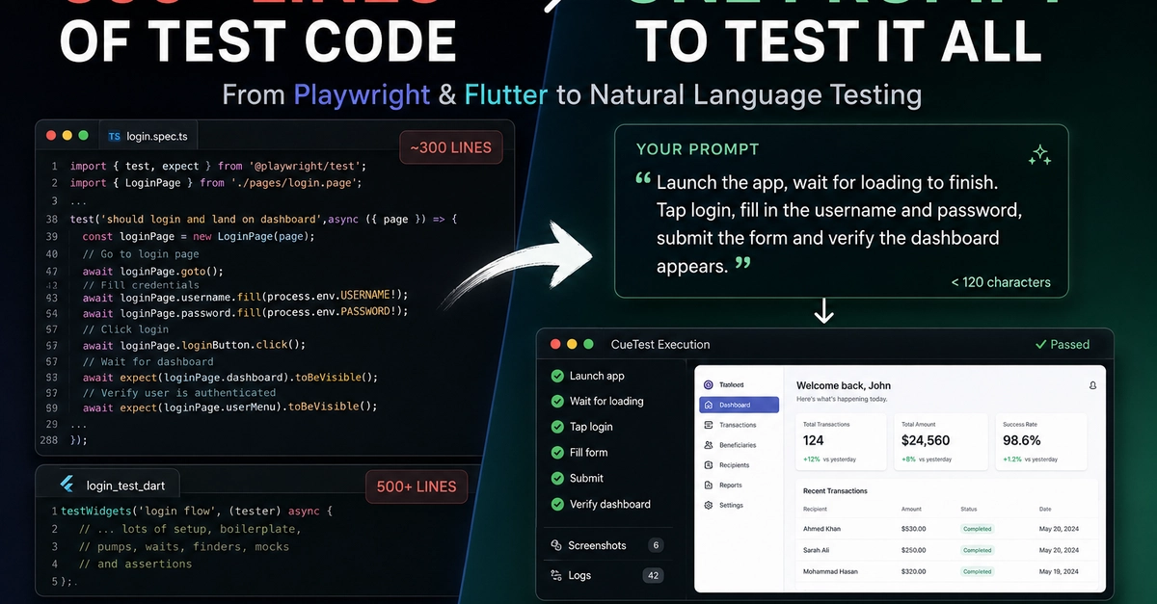
Task: Click the Total Transactions card value 124
Action: click(x=814, y=440)
